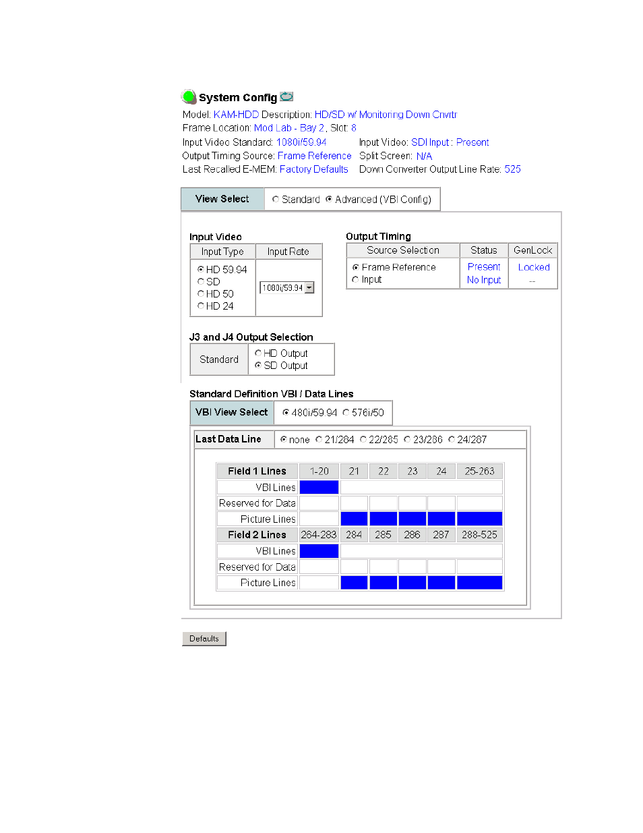Set Last Data Line to 22/285

pyautogui.click(x=363, y=439)
